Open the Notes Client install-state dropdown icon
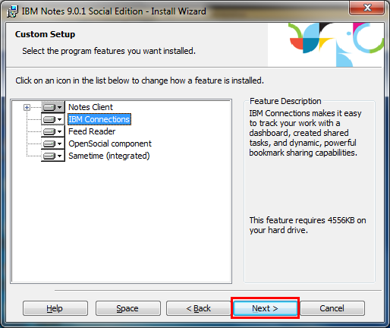390x328 pixels. coord(53,107)
